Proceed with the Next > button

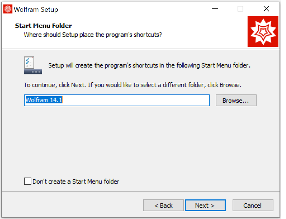click(205, 205)
